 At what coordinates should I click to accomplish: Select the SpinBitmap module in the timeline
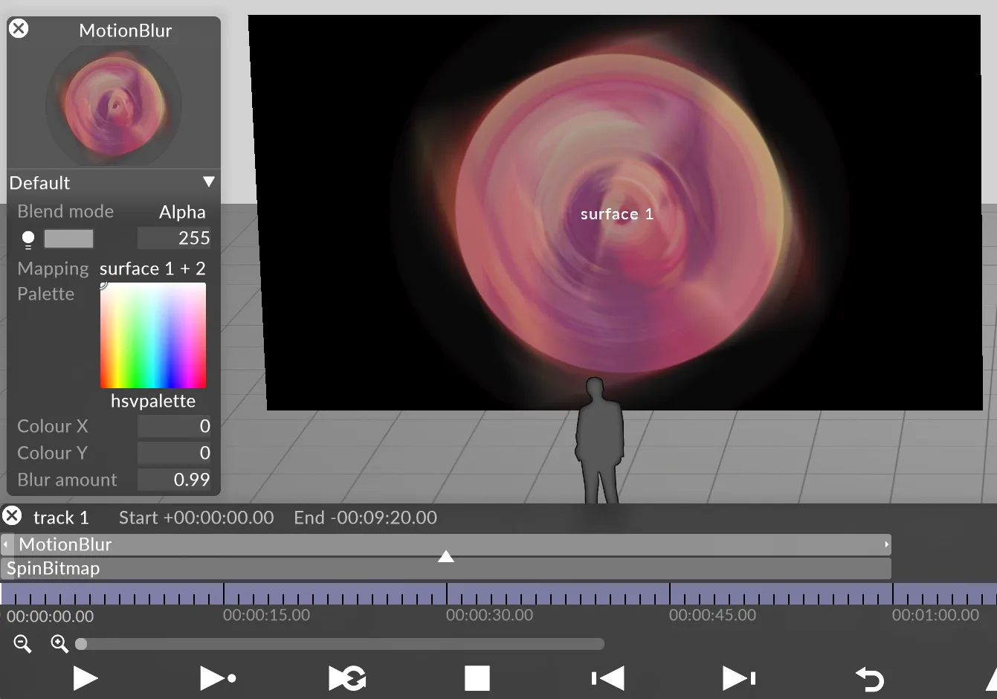(x=446, y=568)
